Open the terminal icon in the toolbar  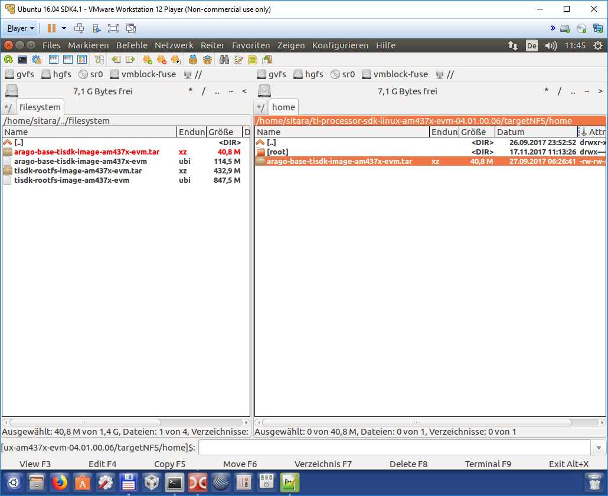pos(22,60)
